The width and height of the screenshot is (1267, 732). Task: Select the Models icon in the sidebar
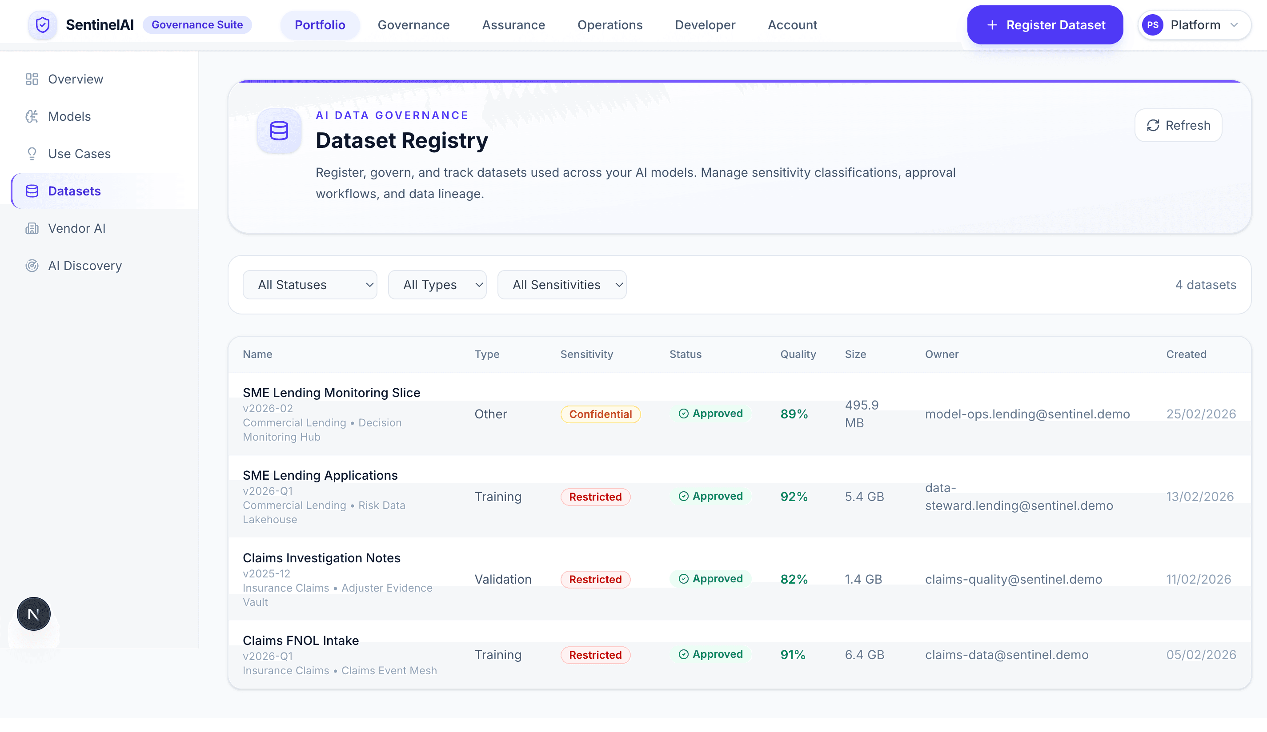tap(32, 116)
